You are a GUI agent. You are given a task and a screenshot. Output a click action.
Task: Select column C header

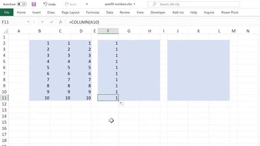pyautogui.click(x=60, y=31)
